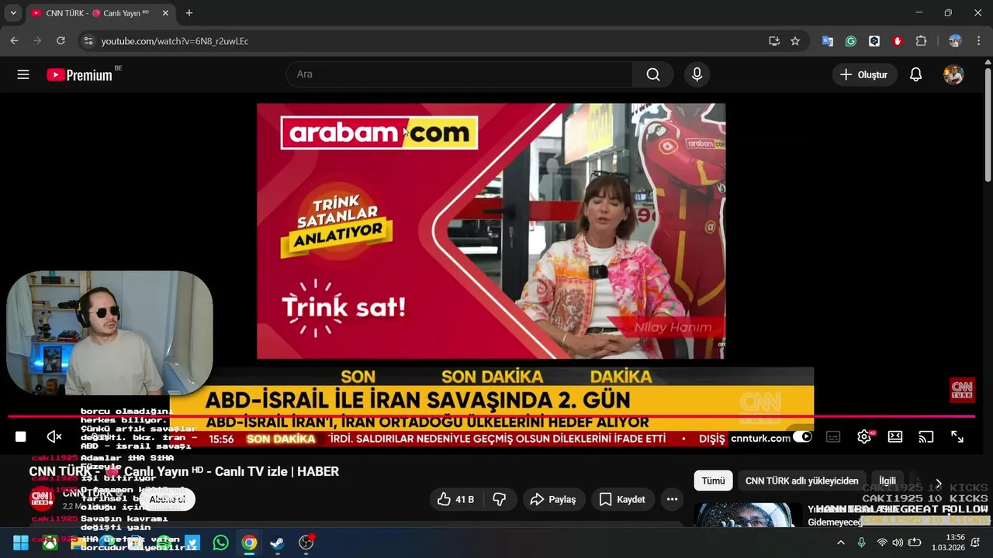Image resolution: width=993 pixels, height=558 pixels.
Task: Like the video with 41 B
Action: click(x=455, y=500)
